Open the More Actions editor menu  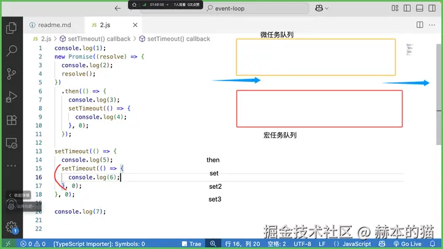pos(432,25)
